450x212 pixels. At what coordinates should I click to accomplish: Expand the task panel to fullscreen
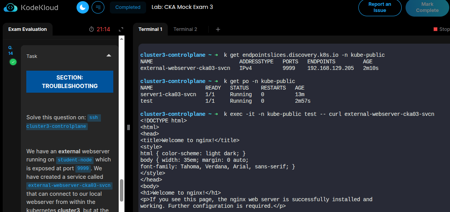tap(121, 29)
